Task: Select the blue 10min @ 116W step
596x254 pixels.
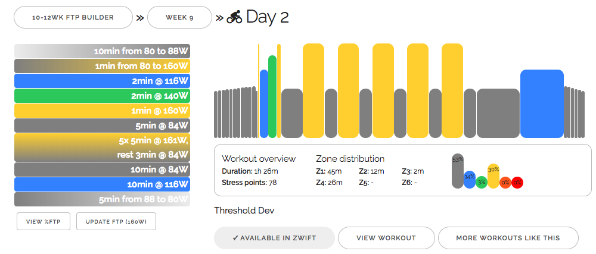Action: click(102, 184)
